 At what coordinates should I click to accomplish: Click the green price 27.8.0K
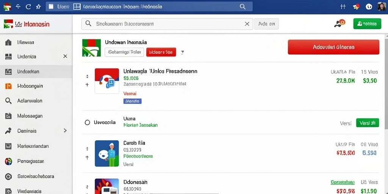click(x=346, y=81)
